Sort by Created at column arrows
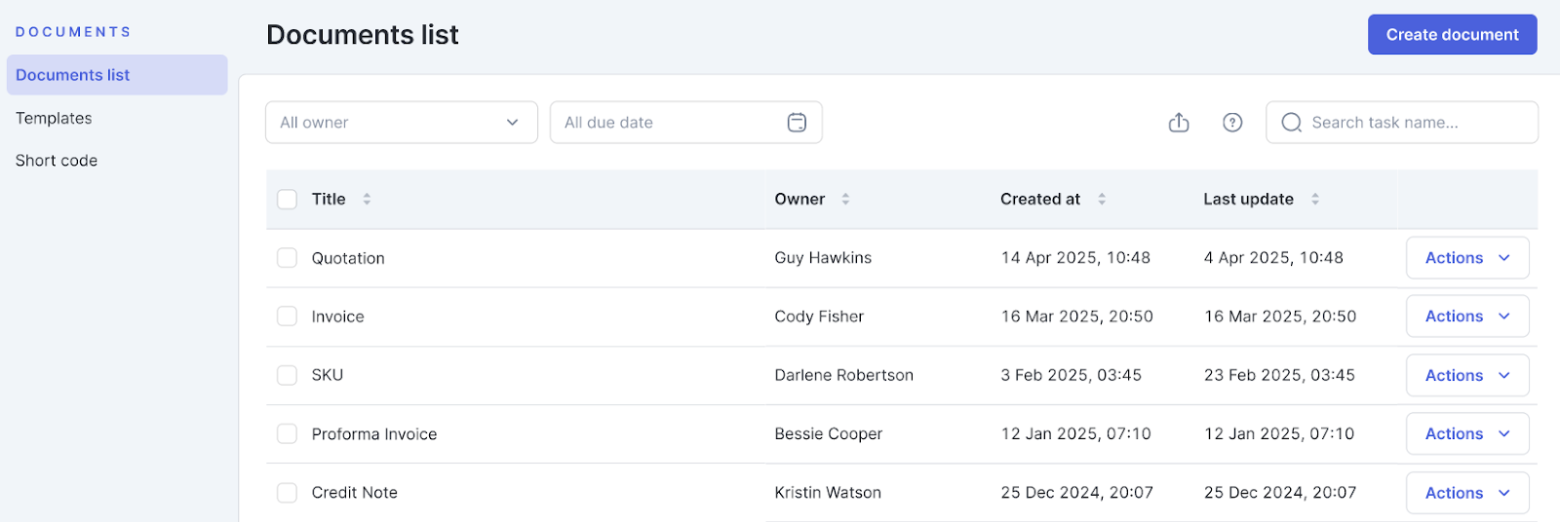 click(1102, 199)
